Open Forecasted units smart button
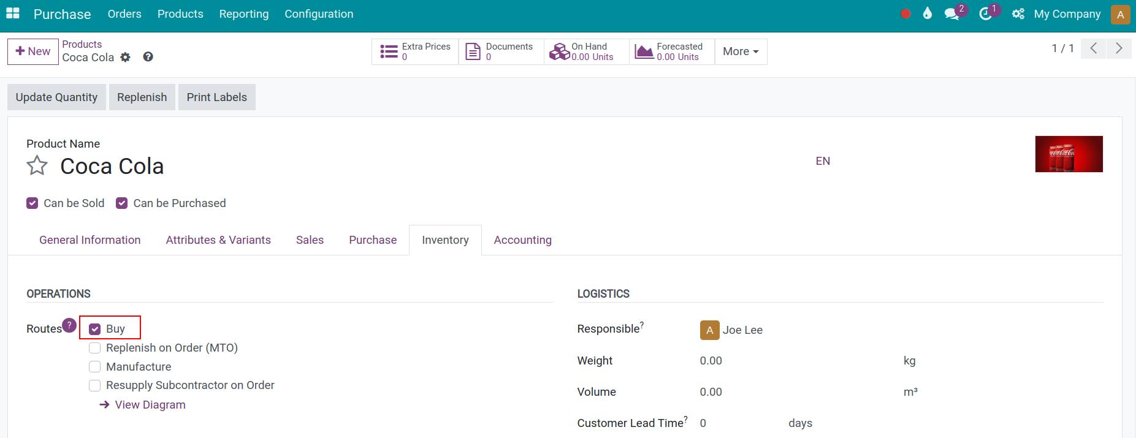The width and height of the screenshot is (1136, 438). point(672,51)
